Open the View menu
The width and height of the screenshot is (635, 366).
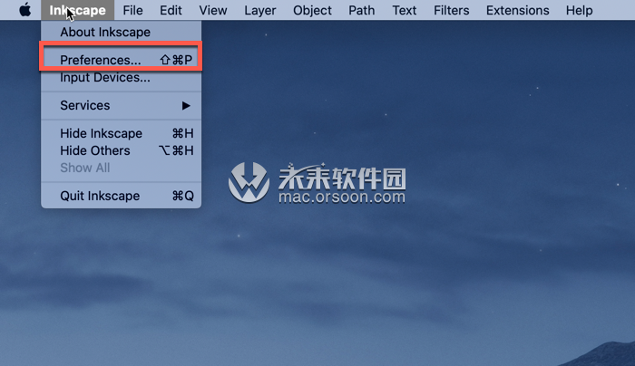tap(213, 10)
